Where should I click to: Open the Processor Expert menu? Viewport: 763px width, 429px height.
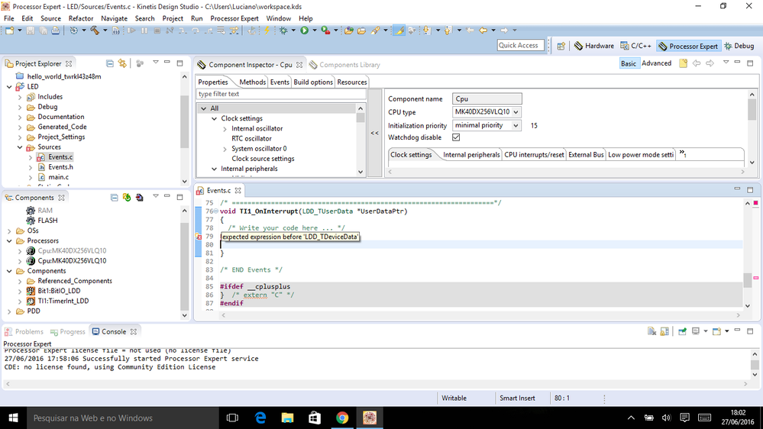tap(234, 18)
